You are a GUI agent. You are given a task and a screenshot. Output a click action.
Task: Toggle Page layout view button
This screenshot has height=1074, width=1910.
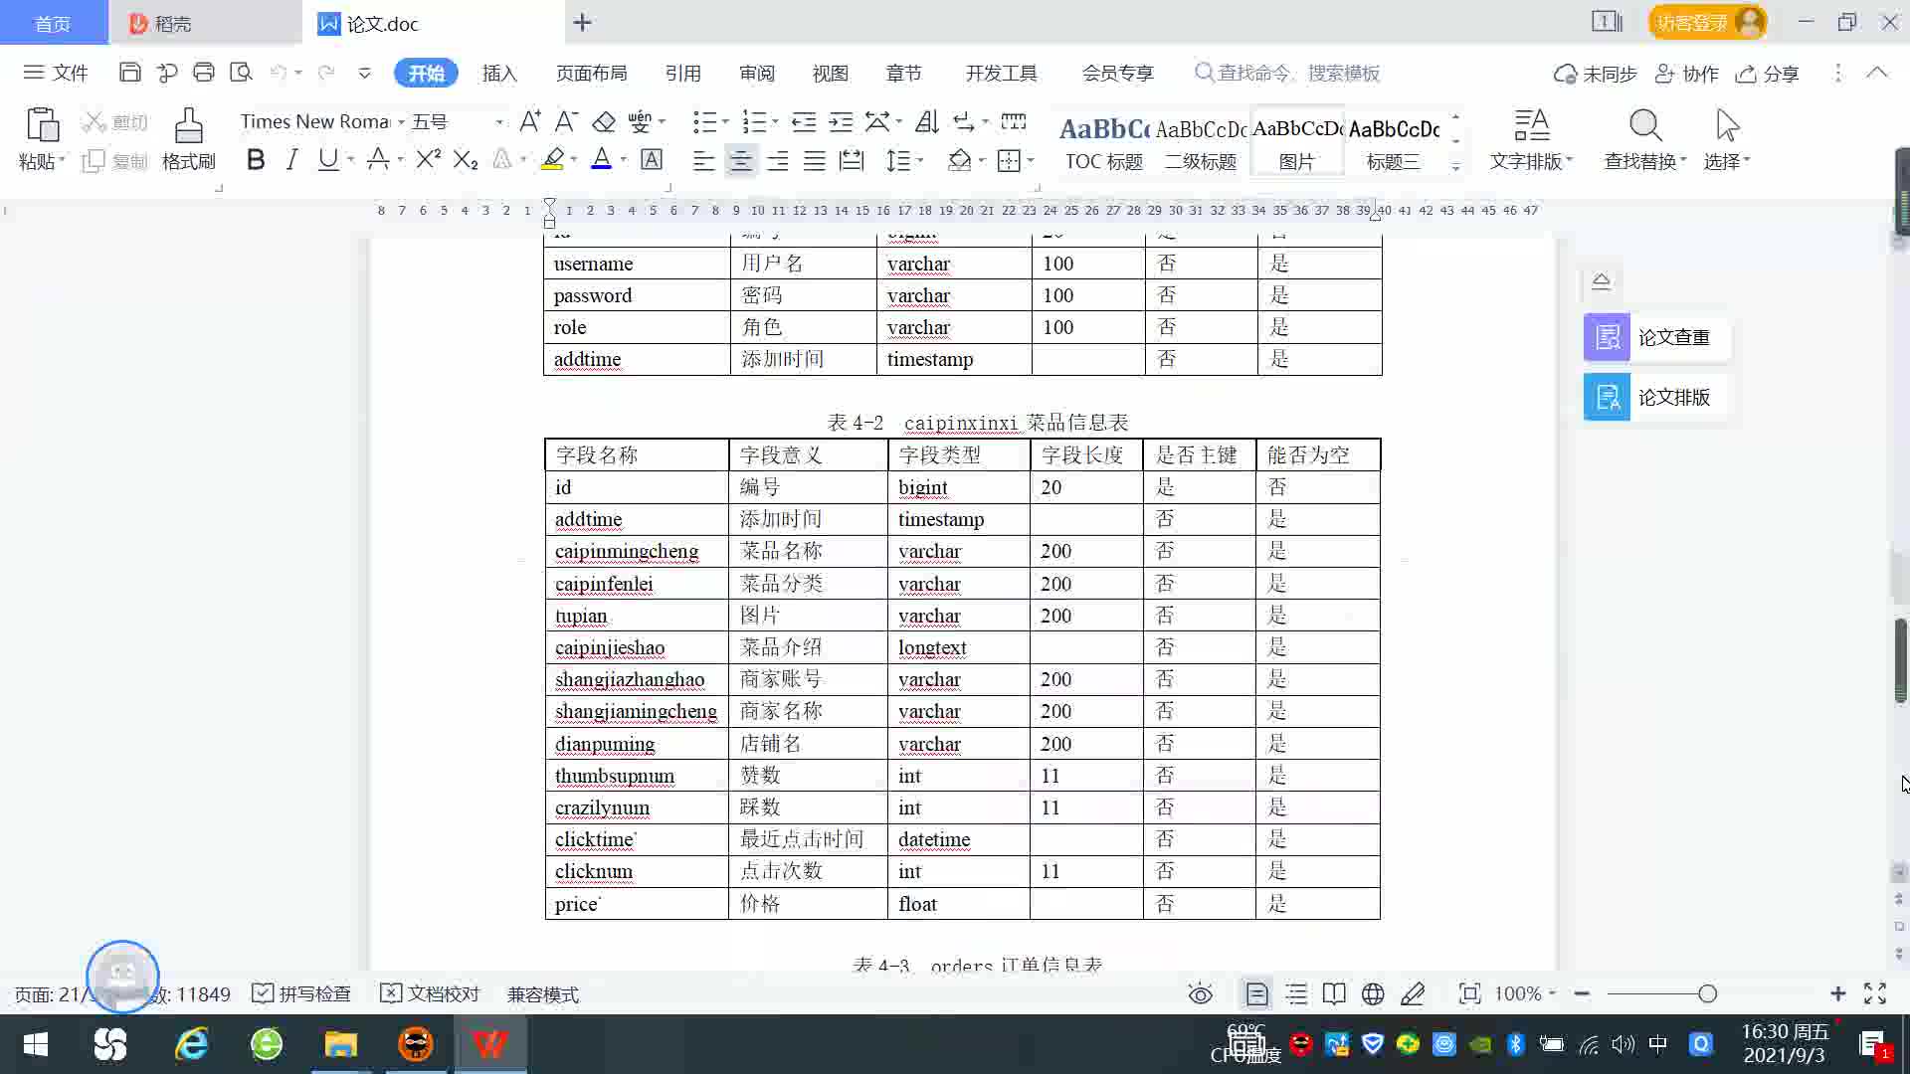coord(1256,993)
